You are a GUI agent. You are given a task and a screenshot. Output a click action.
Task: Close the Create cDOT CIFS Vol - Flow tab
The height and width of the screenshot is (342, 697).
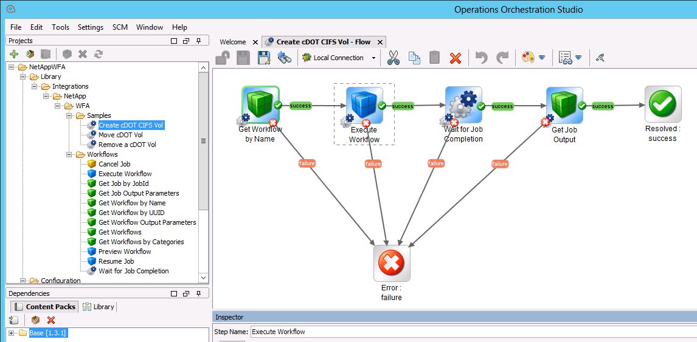click(380, 42)
